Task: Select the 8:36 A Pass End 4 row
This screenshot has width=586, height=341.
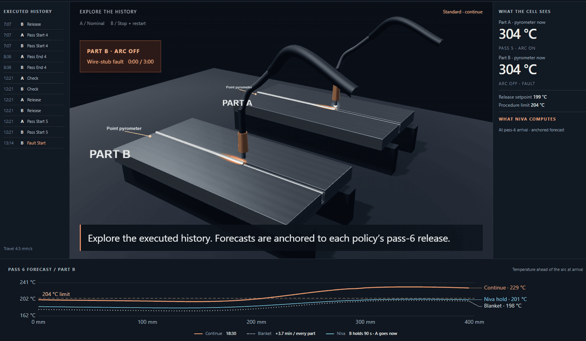Action: 33,57
